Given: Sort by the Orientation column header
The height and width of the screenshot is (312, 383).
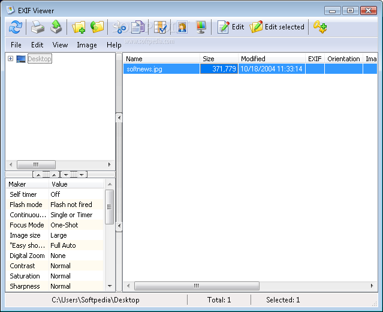Looking at the screenshot, I should 343,59.
